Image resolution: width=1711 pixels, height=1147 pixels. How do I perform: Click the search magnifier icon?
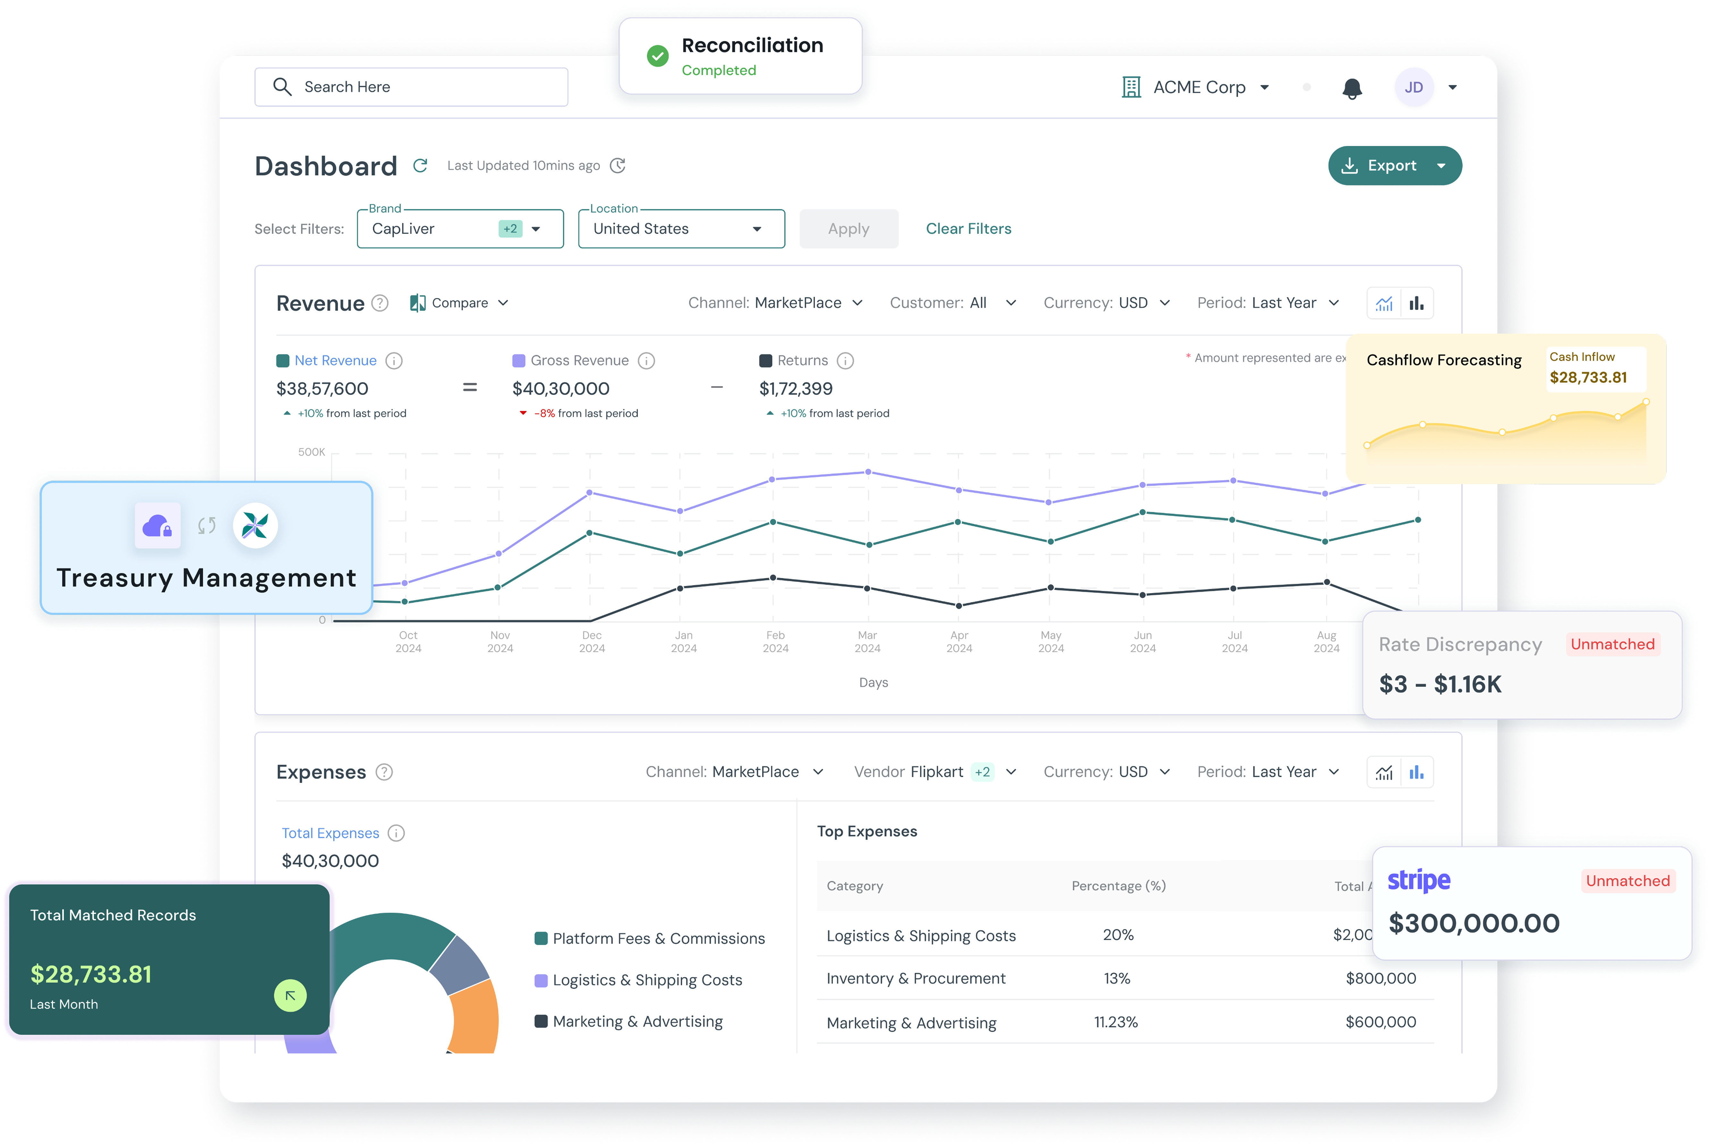tap(282, 87)
